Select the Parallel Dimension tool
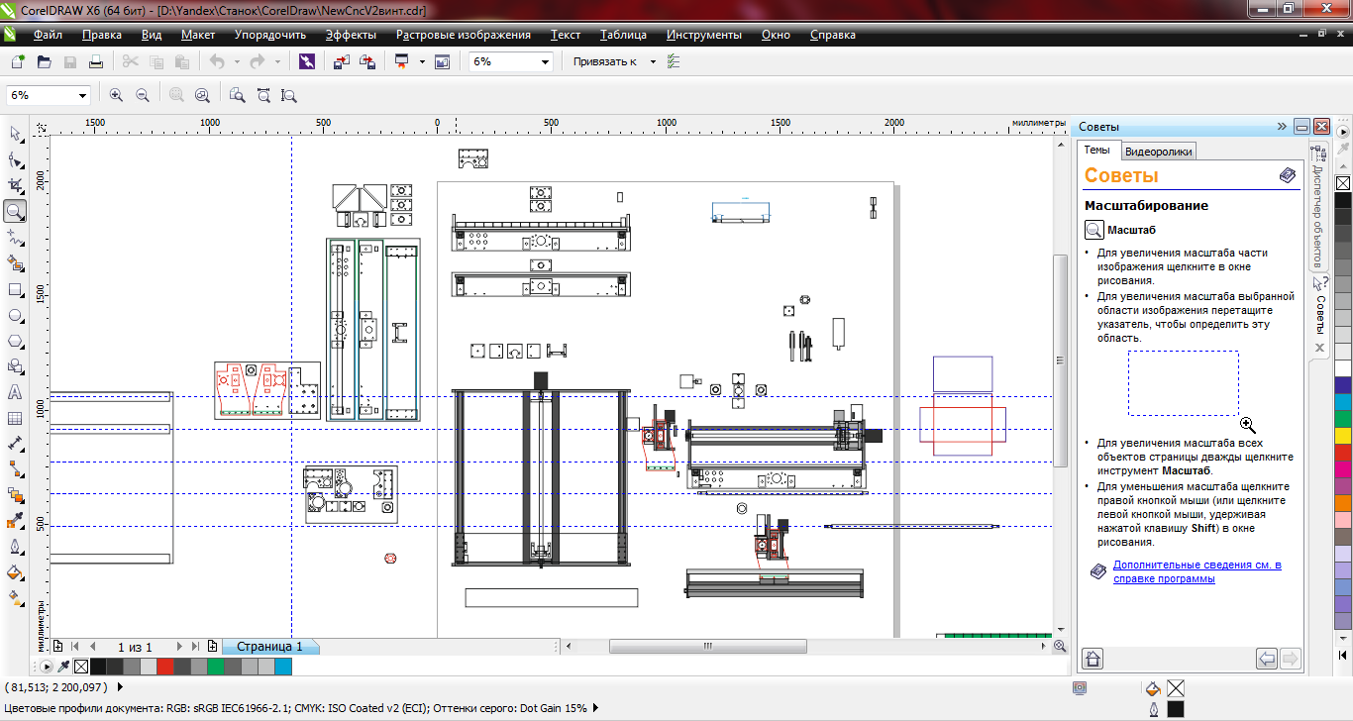 pos(15,444)
